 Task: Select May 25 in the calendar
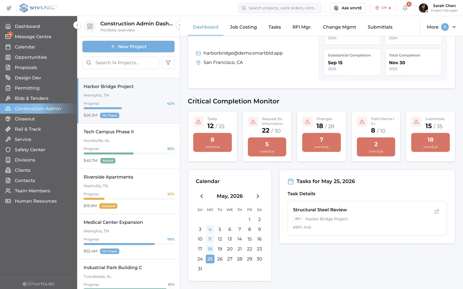[210, 259]
